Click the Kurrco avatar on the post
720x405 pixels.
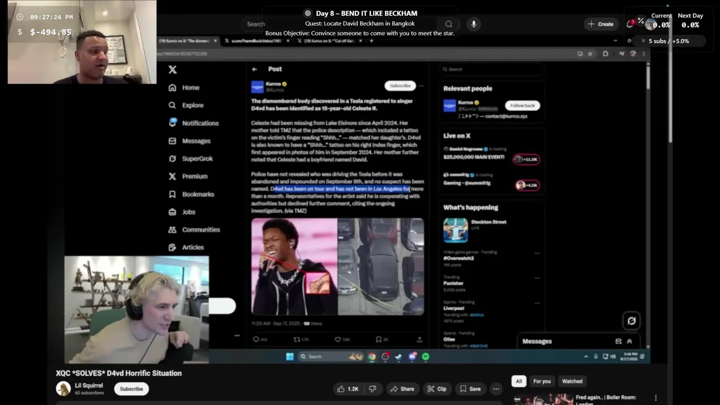[x=257, y=87]
